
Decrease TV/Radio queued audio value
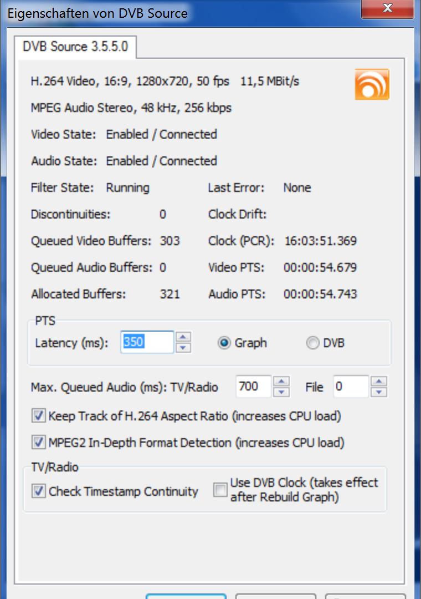click(x=282, y=392)
